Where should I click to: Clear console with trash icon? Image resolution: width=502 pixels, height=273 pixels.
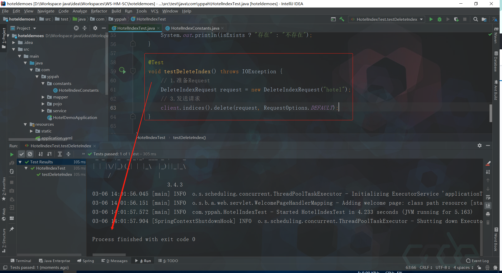click(488, 223)
